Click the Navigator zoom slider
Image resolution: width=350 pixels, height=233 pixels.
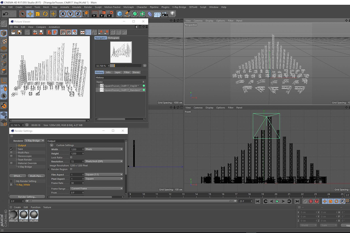125,66
